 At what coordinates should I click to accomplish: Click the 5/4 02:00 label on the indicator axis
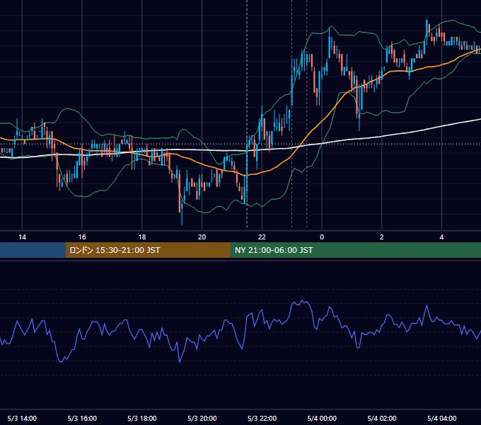[382, 419]
